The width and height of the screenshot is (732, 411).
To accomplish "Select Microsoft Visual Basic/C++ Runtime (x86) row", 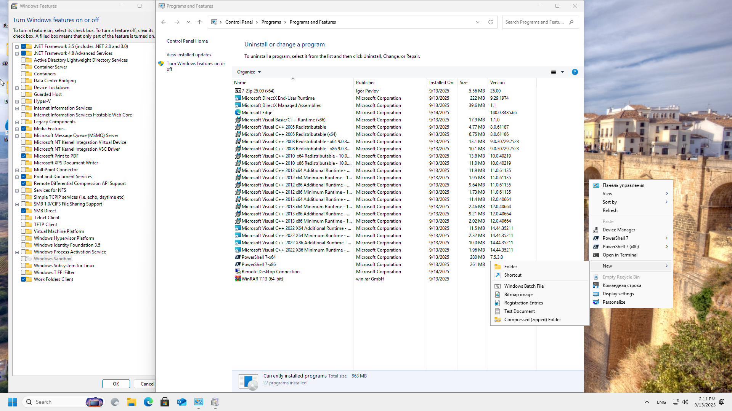I will tap(385, 120).
